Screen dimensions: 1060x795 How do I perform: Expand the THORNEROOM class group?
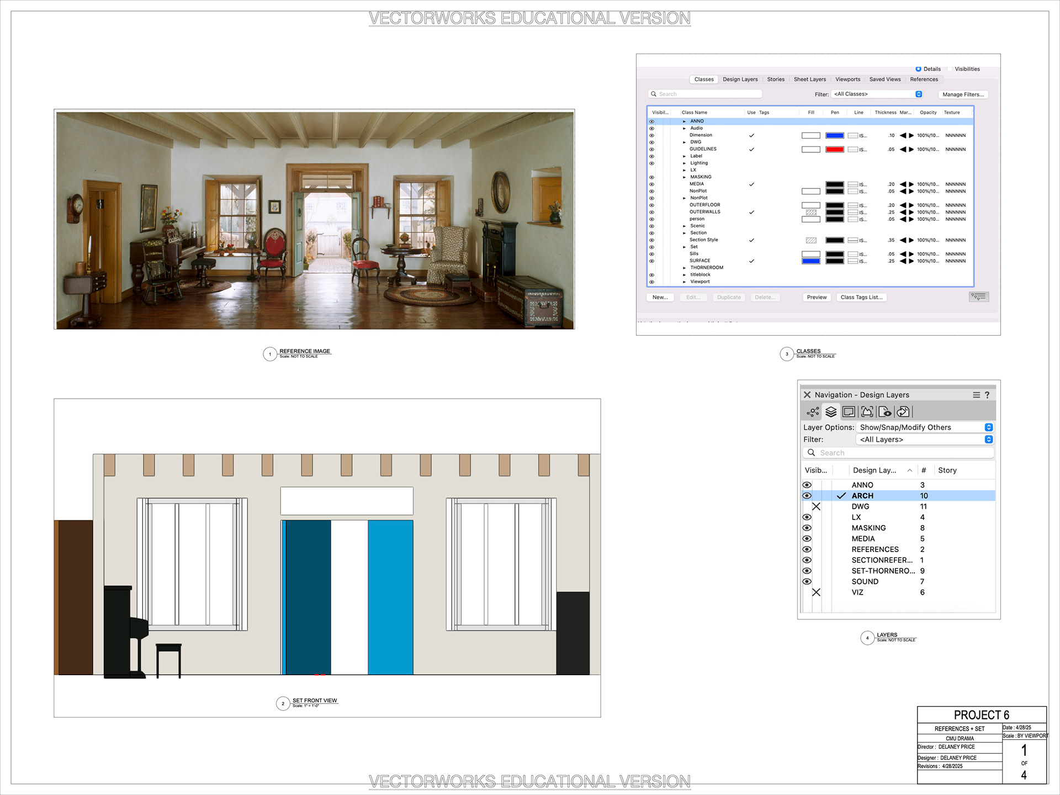[684, 268]
